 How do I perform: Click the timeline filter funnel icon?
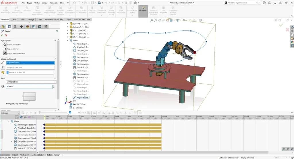[17, 117]
